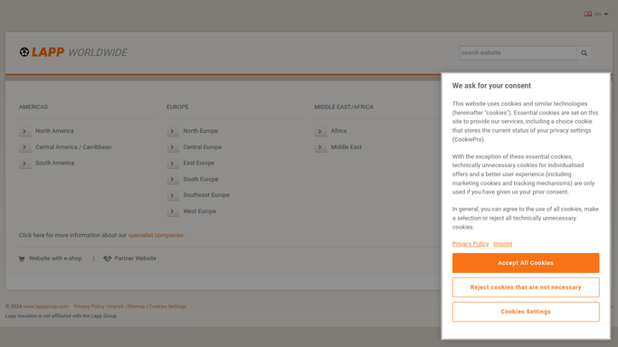This screenshot has height=347, width=618.
Task: Click the Website with e-shop text
Action: pos(55,258)
